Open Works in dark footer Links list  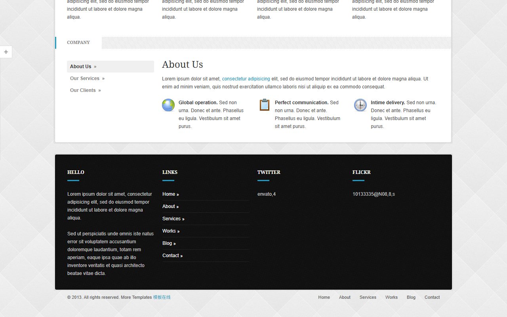171,231
